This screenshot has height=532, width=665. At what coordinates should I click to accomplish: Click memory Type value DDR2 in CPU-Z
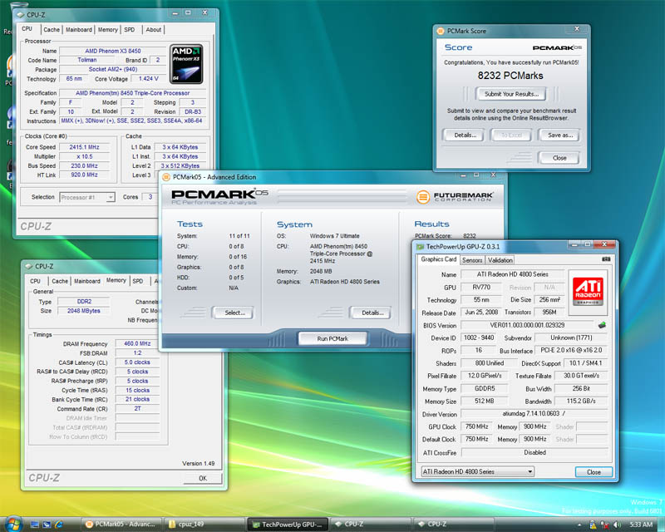(84, 302)
